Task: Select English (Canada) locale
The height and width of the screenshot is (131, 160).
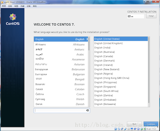Action: pos(121,56)
